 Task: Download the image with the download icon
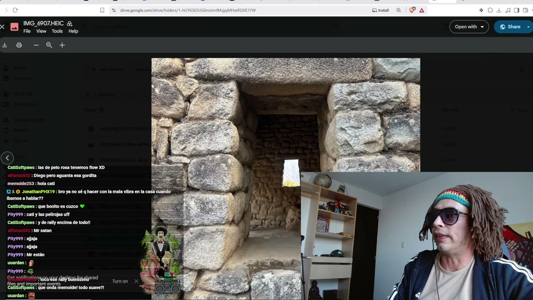pos(5,45)
